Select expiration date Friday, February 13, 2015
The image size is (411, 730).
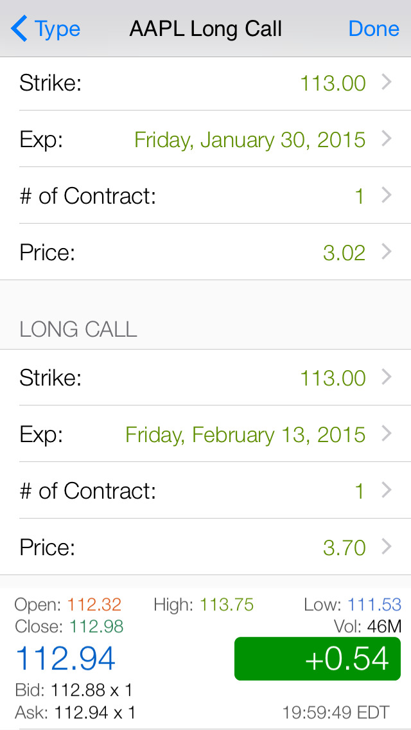[245, 434]
